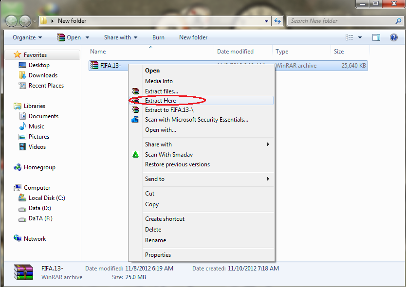This screenshot has width=406, height=287.
Task: Click the Music note icon
Action: point(22,126)
